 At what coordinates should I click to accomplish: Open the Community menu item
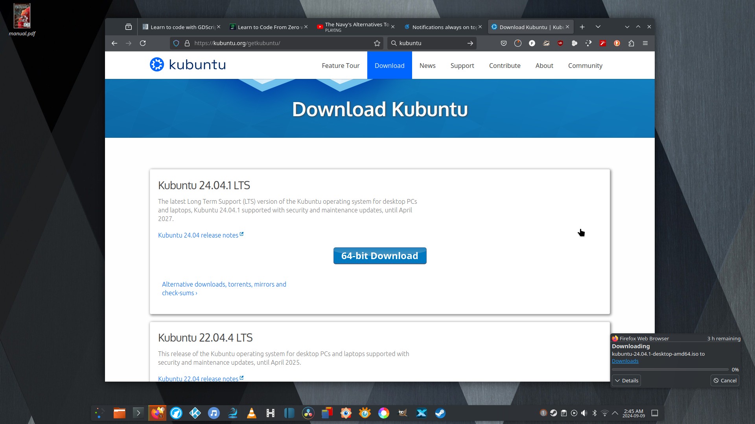point(585,66)
